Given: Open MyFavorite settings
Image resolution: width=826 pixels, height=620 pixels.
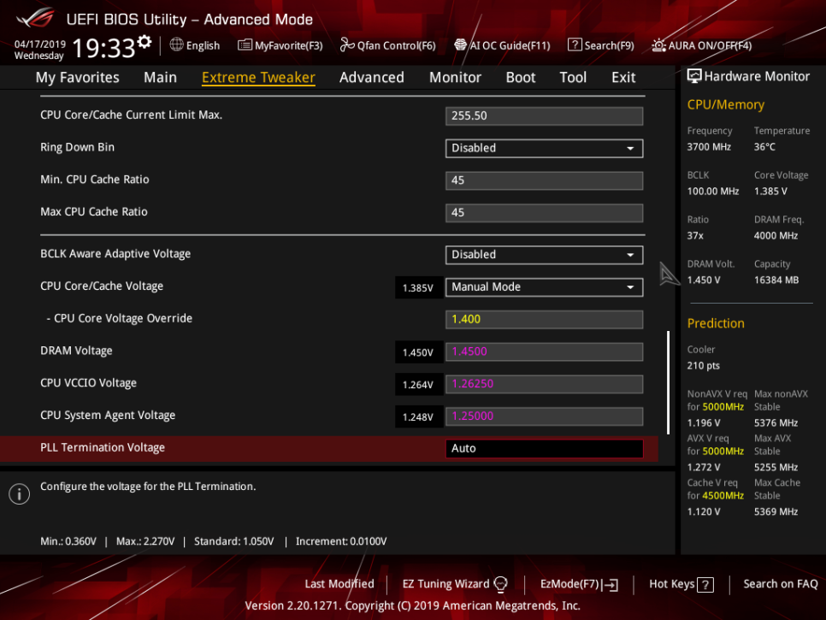Looking at the screenshot, I should (280, 44).
